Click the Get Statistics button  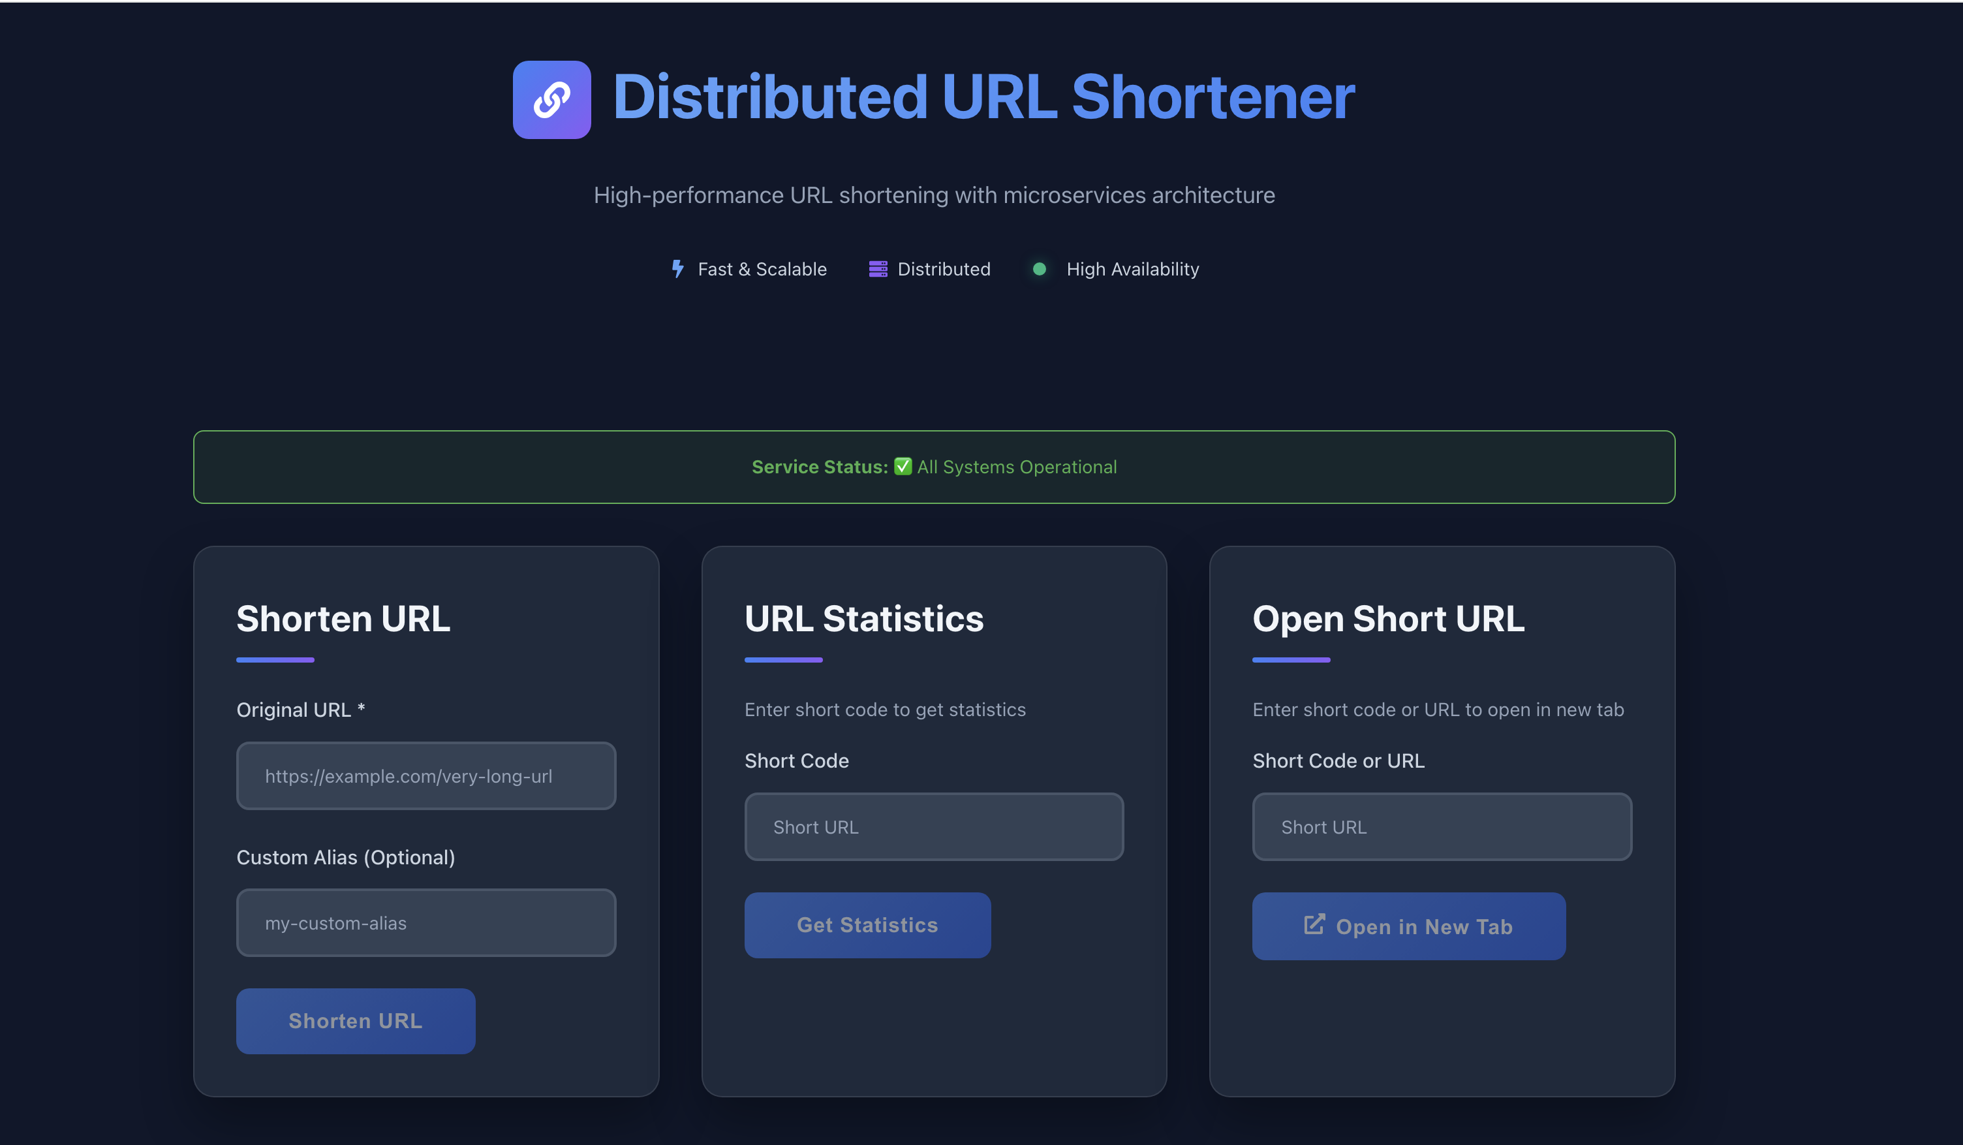pos(867,924)
